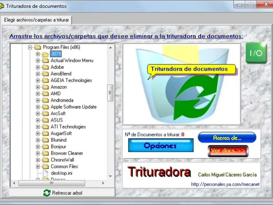Click the AeroBlend folder icon

pos(45,74)
